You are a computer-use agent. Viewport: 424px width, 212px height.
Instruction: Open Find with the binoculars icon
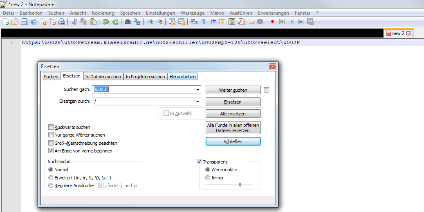click(x=128, y=22)
